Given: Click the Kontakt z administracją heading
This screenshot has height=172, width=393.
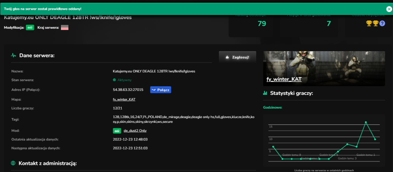Looking at the screenshot, I should pyautogui.click(x=48, y=163).
